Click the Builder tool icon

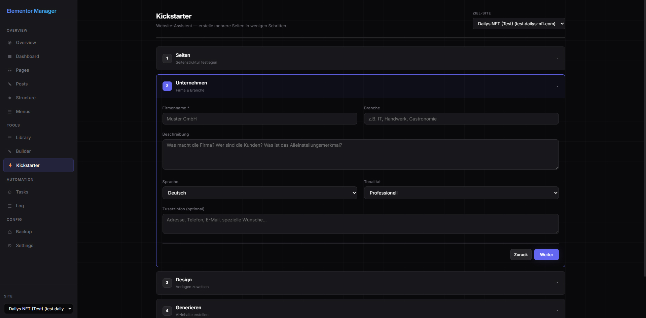(10, 151)
